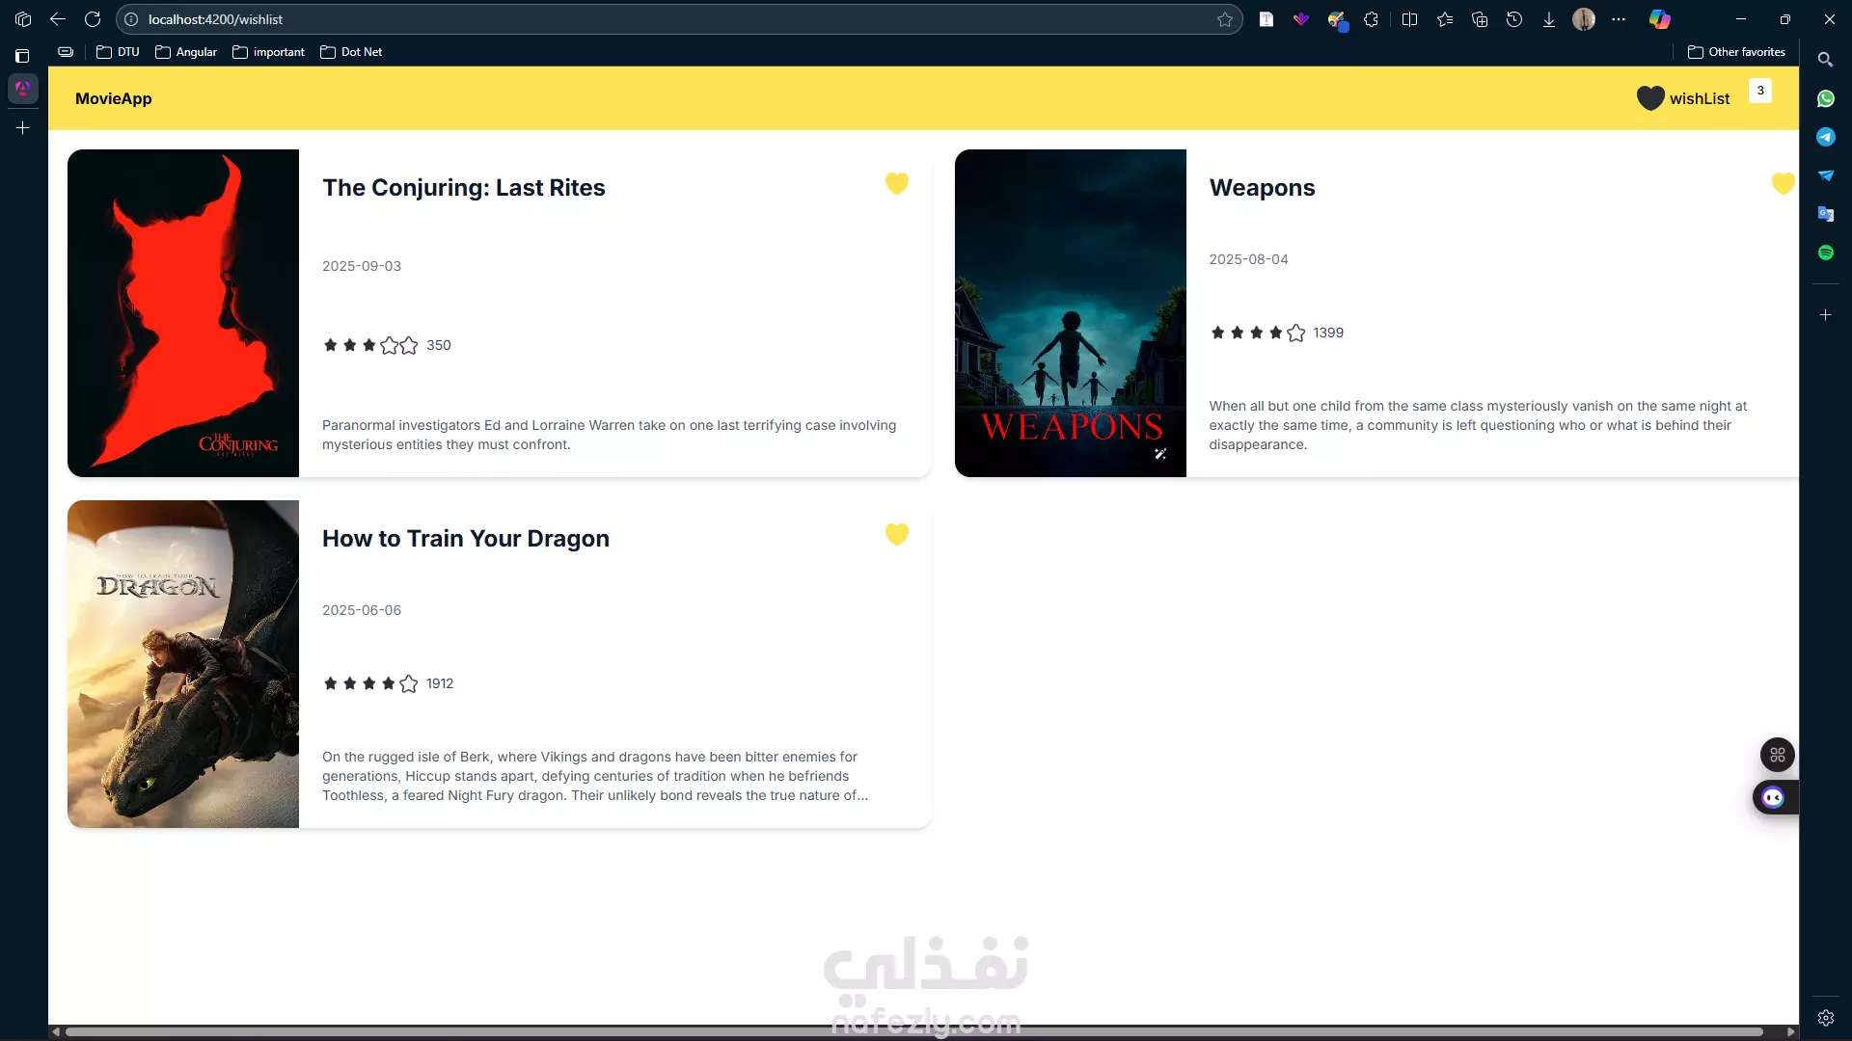The image size is (1852, 1041).
Task: Click the scrollbar left arrow
Action: (x=56, y=1031)
